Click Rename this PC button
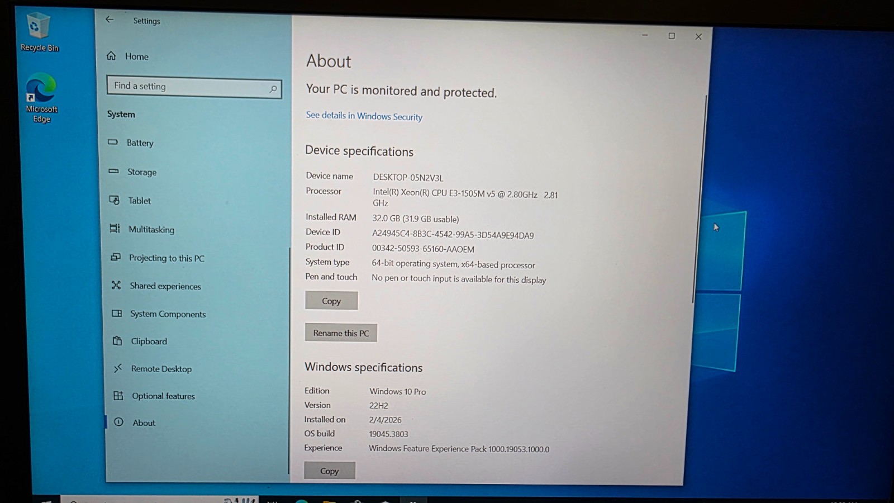Viewport: 894px width, 503px height. [341, 333]
